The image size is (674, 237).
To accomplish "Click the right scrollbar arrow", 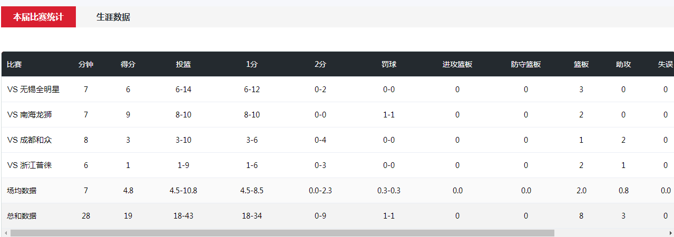I will [x=670, y=233].
